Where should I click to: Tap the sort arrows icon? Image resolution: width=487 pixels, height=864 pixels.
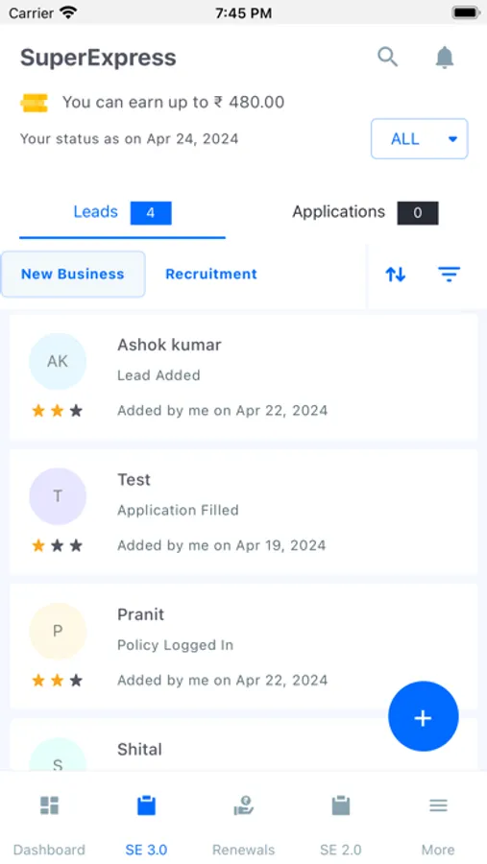[x=396, y=274]
